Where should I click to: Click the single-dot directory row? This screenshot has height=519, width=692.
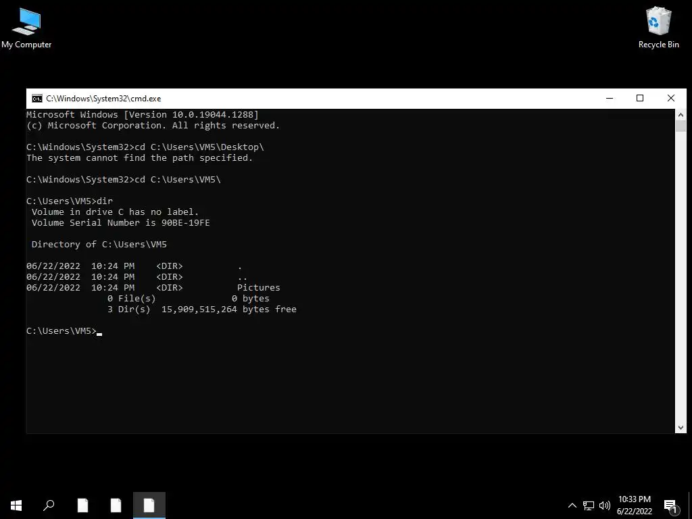point(134,266)
